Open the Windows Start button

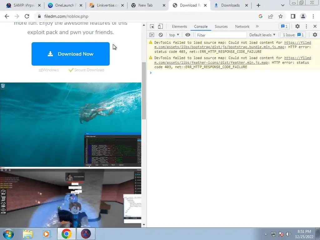(x=8, y=234)
